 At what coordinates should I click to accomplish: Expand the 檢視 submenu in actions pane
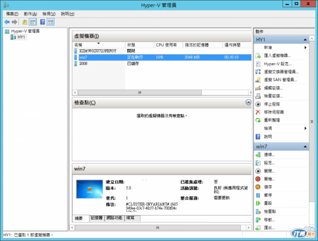(305, 128)
